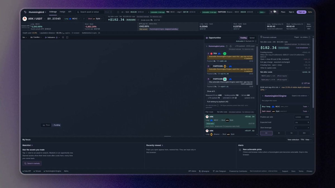Click the Position per side input field

click(302, 117)
